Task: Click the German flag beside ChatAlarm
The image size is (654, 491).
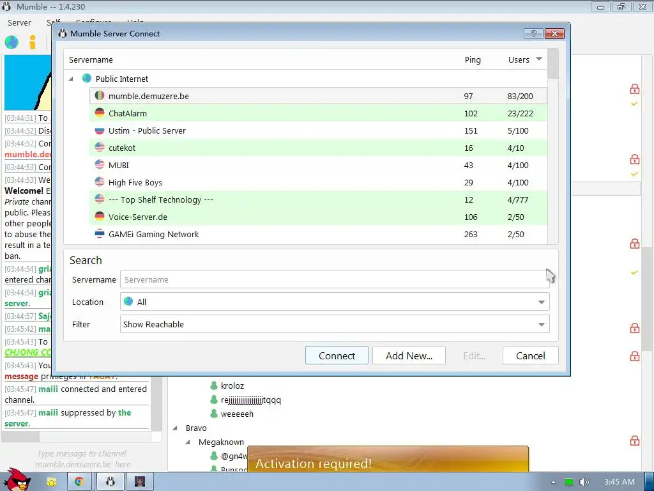Action: [x=99, y=113]
